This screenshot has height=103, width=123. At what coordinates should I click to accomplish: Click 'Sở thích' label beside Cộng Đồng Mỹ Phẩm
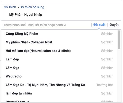pyautogui.click(x=107, y=34)
